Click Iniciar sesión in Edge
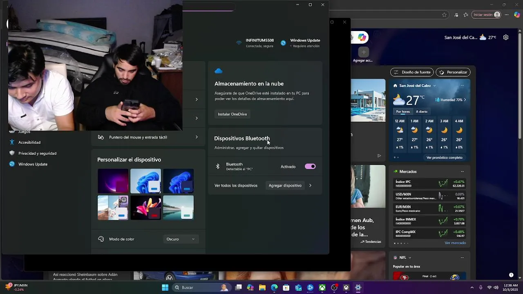The image size is (523, 294). tap(486, 15)
